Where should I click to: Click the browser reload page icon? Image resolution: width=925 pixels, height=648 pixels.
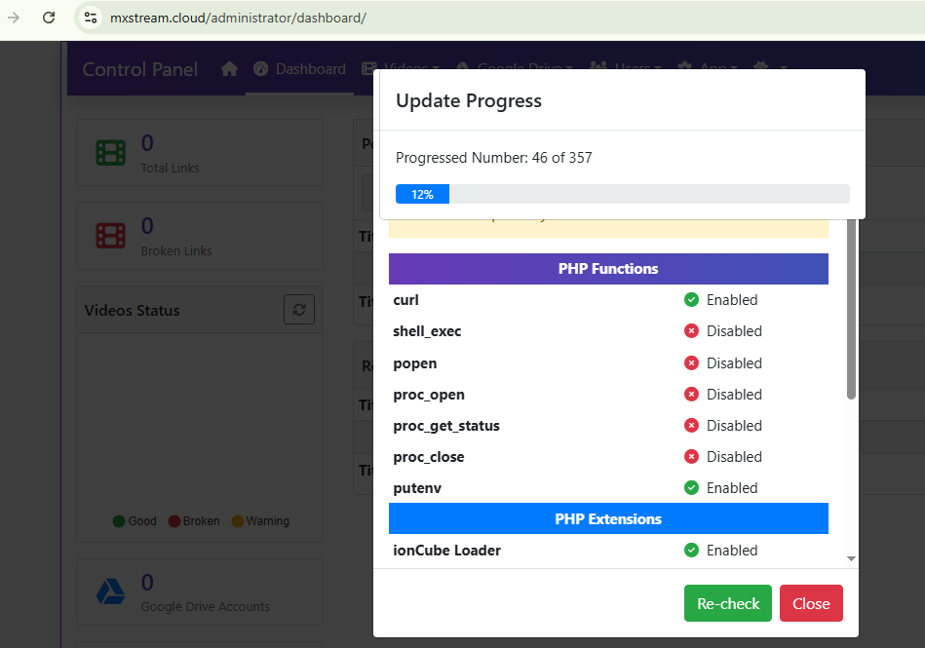click(49, 18)
